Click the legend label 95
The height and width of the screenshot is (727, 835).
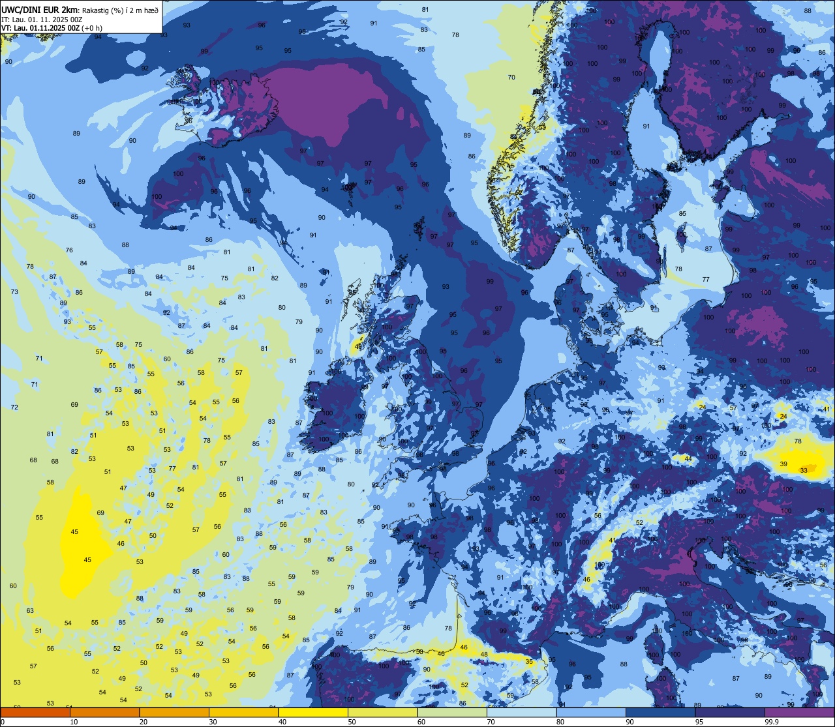point(699,722)
